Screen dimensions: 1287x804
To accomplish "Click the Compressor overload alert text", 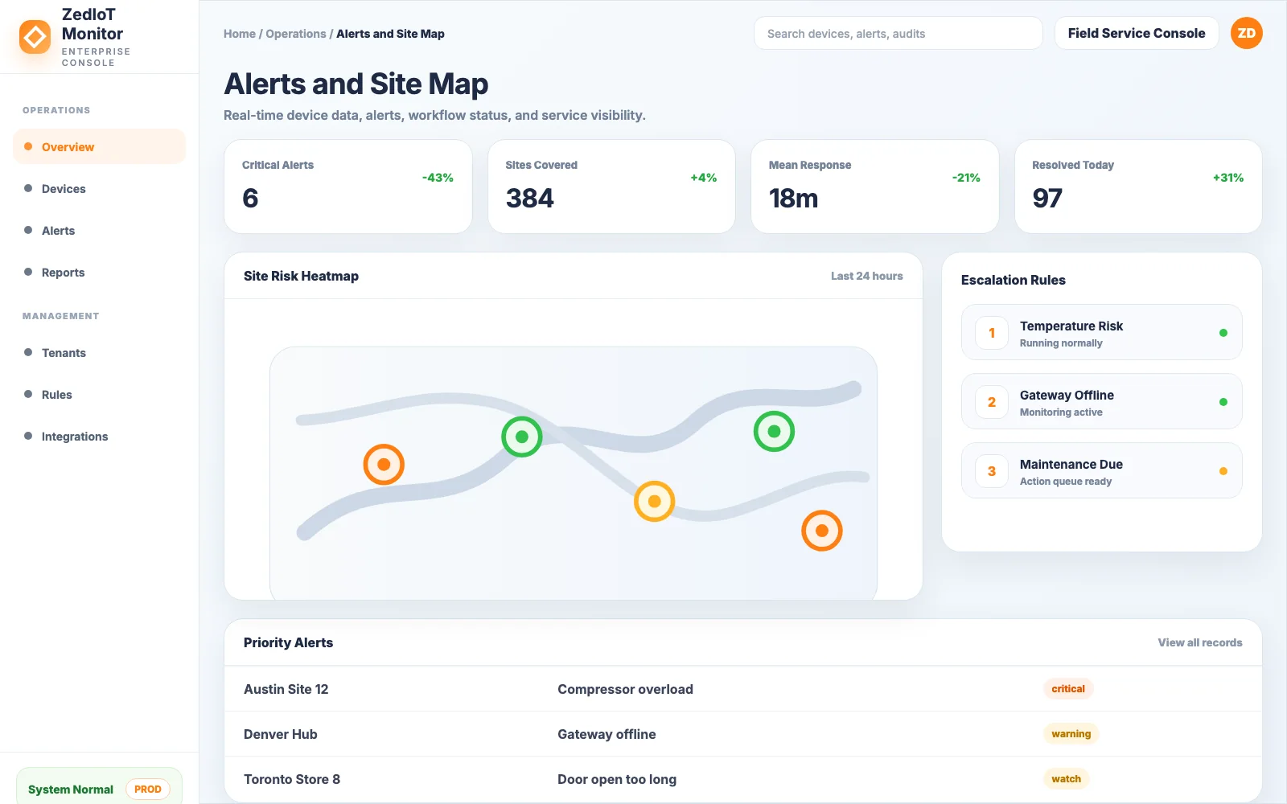I will (x=625, y=689).
